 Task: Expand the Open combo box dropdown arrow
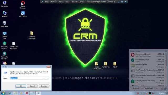[x=48, y=78]
